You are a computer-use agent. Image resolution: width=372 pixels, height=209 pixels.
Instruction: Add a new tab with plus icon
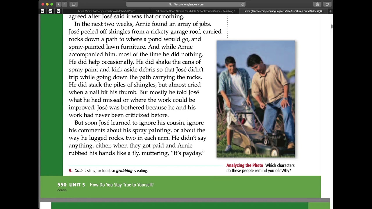coord(330,11)
